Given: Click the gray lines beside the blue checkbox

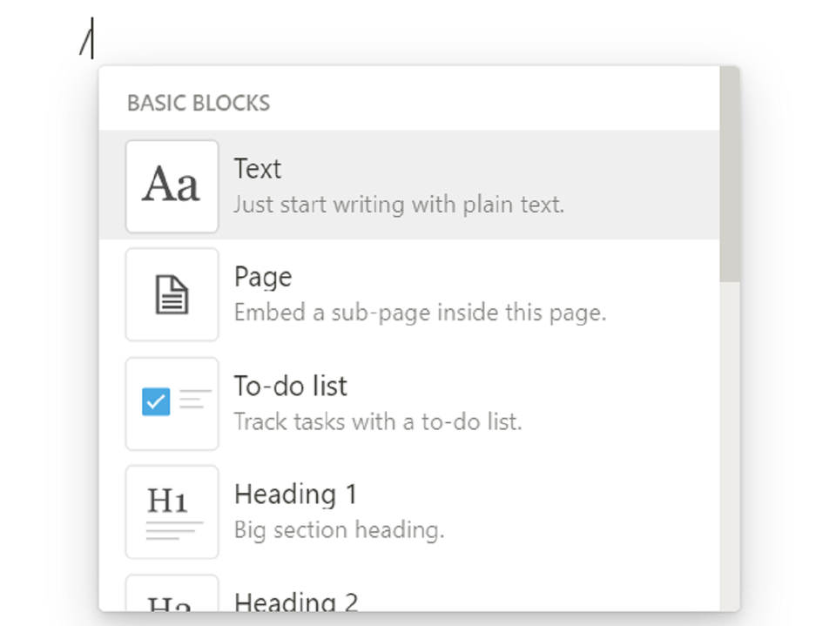Looking at the screenshot, I should [x=194, y=399].
